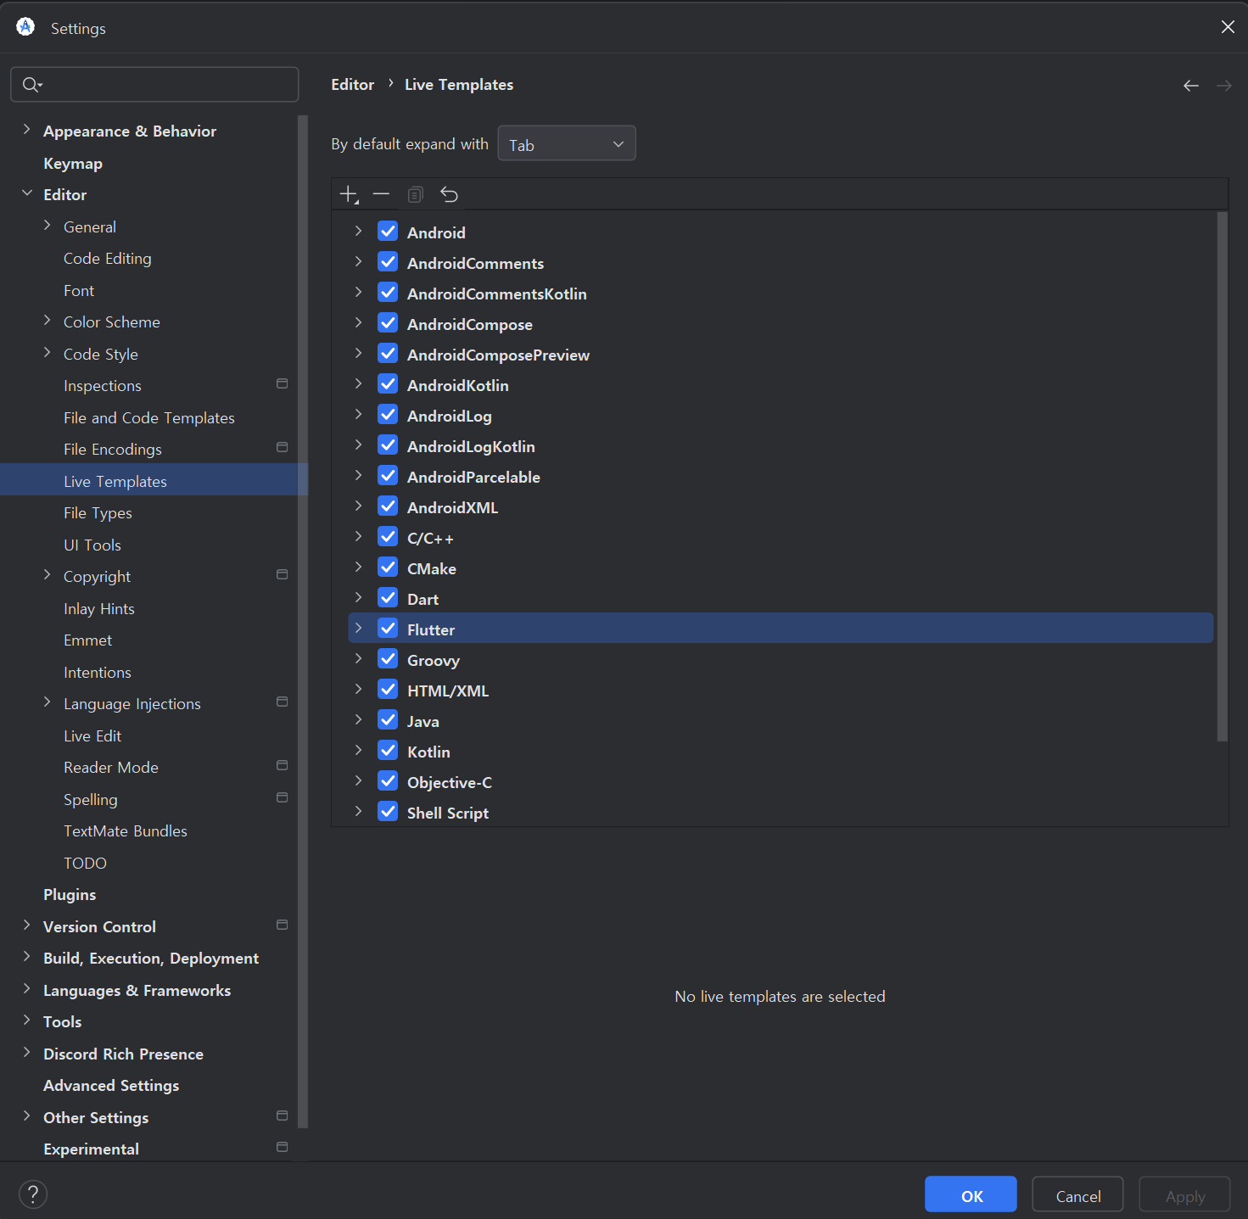Click project-level icon next to Reader Mode
This screenshot has height=1219, width=1248.
pyautogui.click(x=283, y=766)
